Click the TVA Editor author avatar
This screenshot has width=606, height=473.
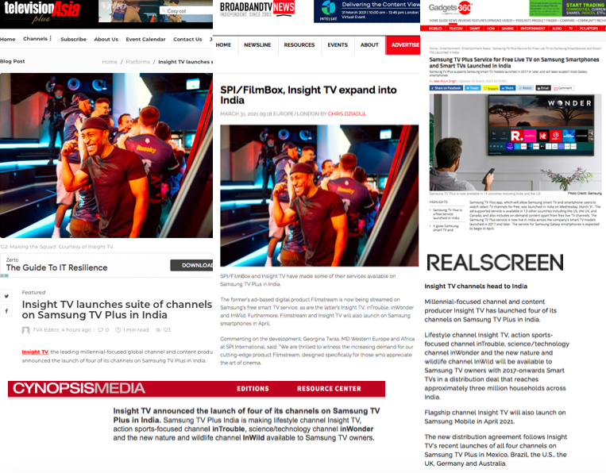coord(25,330)
